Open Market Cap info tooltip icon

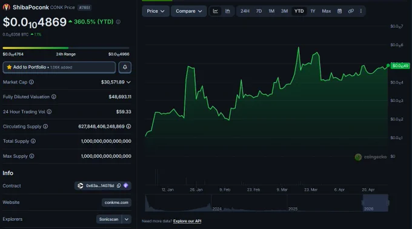(32, 82)
